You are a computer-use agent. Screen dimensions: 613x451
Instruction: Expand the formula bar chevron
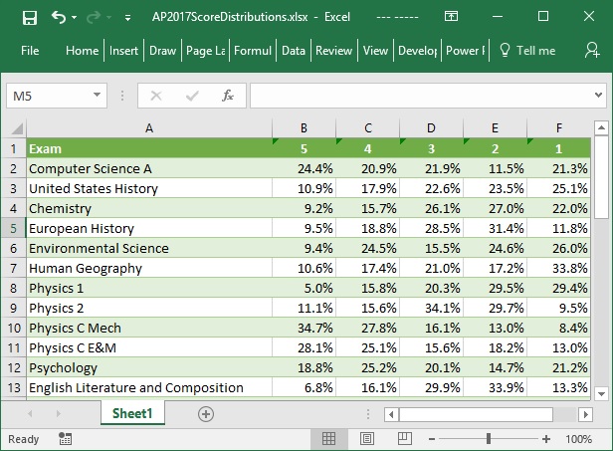(x=598, y=96)
